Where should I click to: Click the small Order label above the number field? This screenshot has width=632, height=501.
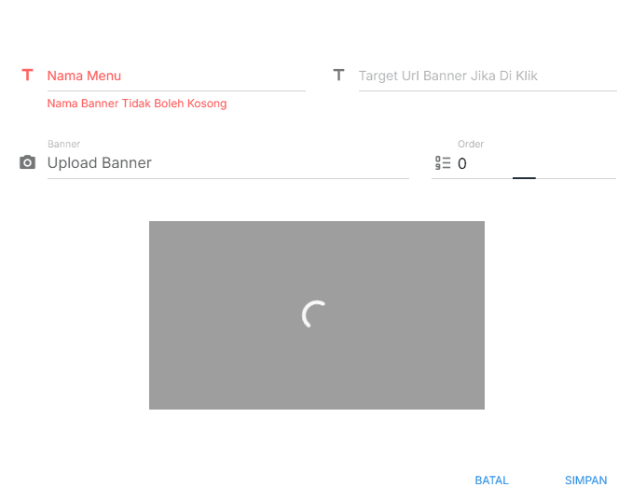tap(471, 144)
